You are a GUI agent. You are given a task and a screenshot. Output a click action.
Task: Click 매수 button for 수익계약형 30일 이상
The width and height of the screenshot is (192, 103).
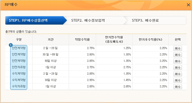[178, 80]
